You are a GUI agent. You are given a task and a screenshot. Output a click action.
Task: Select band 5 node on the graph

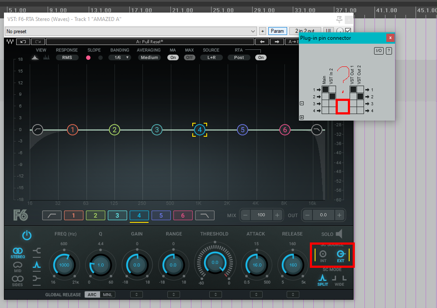click(x=243, y=130)
